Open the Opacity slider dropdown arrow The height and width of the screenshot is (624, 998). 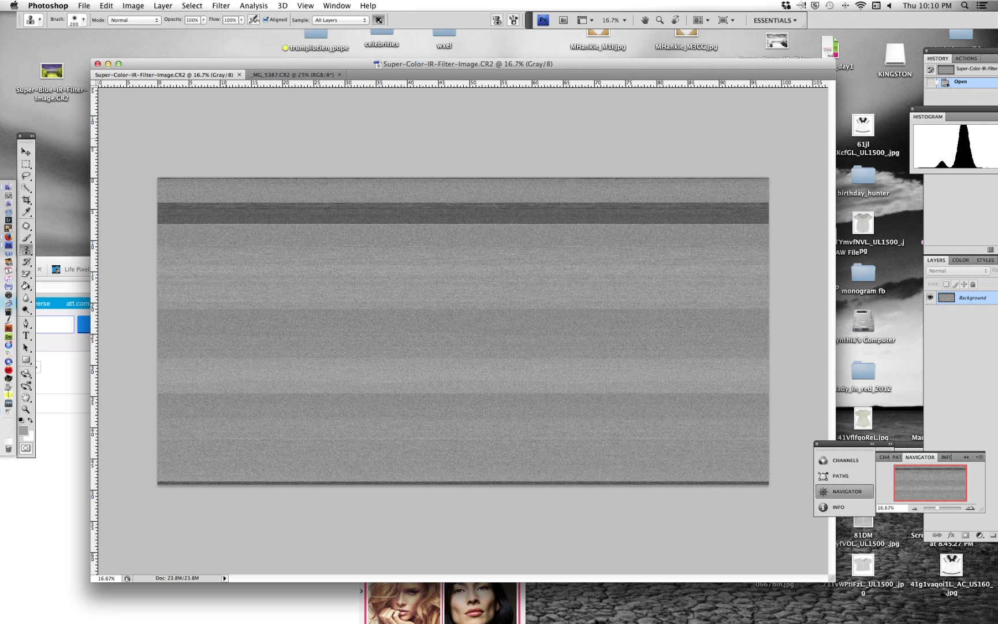(203, 20)
